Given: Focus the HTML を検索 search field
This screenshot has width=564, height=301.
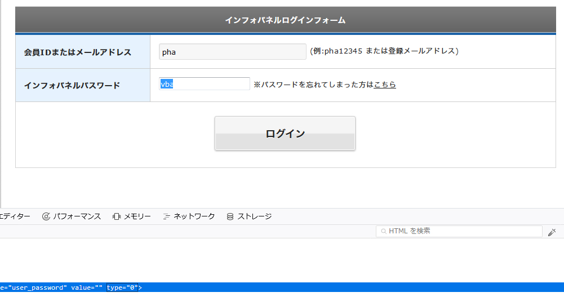Looking at the screenshot, I should click(462, 232).
